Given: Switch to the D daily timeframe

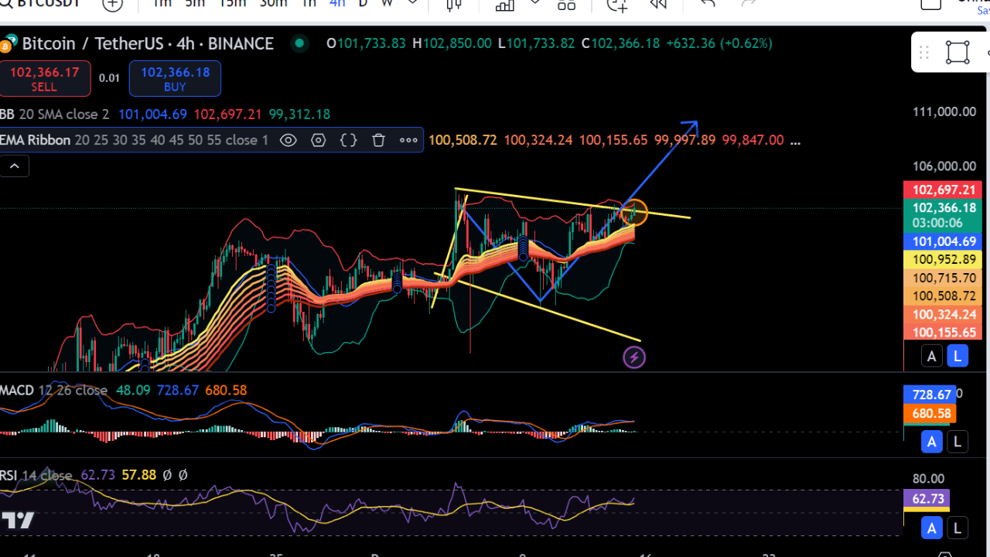Looking at the screenshot, I should pyautogui.click(x=363, y=3).
